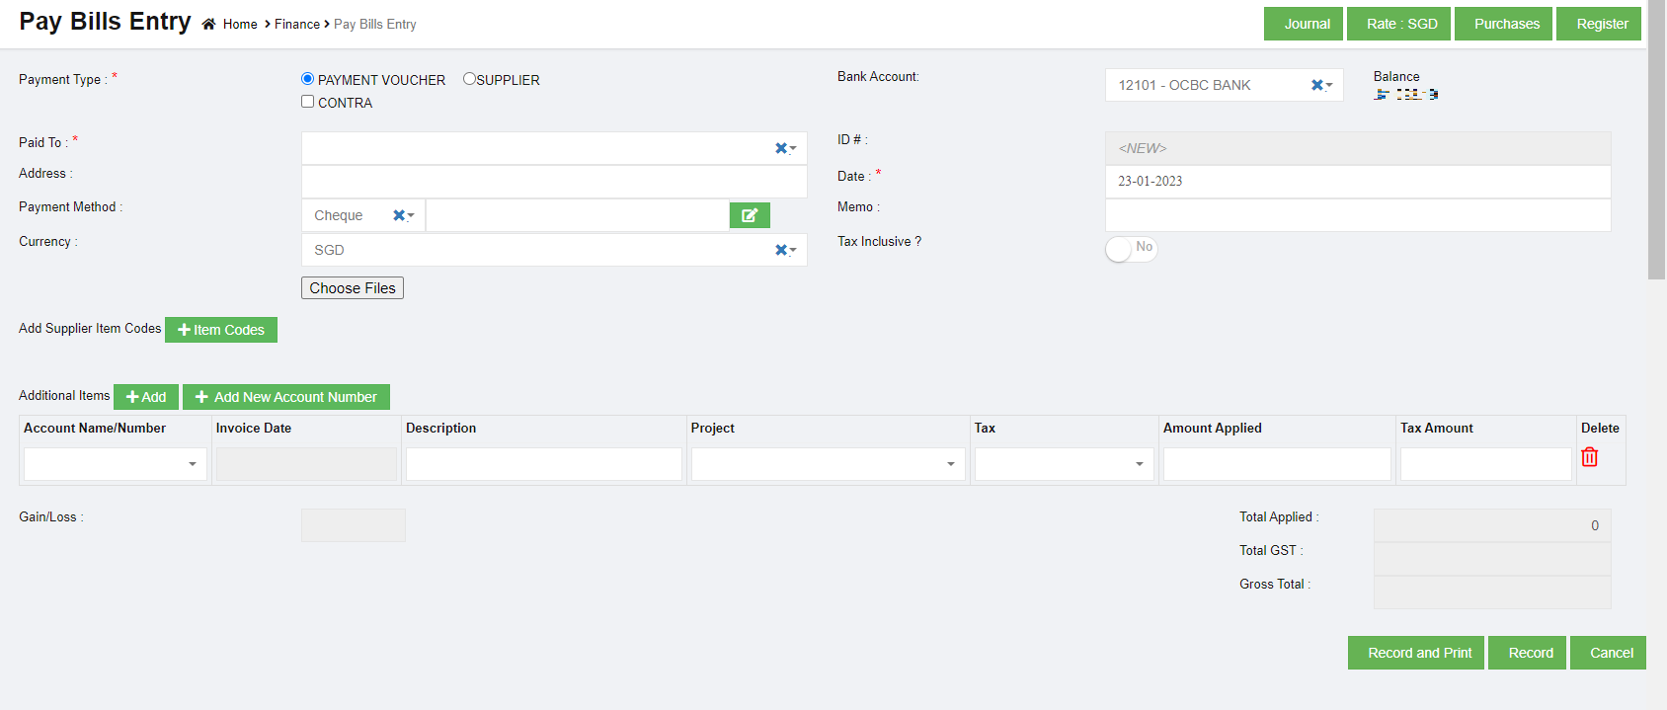This screenshot has width=1667, height=710.
Task: Open the Account Name/Number dropdown
Action: coord(115,464)
